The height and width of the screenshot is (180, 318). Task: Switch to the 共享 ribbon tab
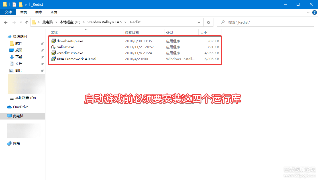pyautogui.click(x=38, y=12)
